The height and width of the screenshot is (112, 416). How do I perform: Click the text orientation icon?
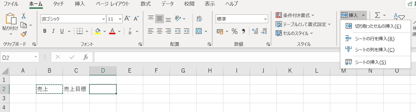pos(178,18)
